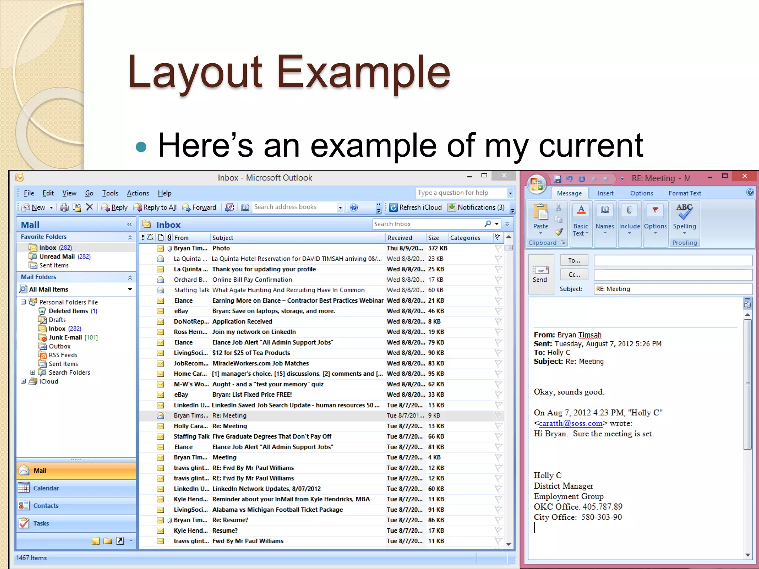The image size is (759, 569).
Task: Run the Spelling check
Action: click(x=685, y=219)
